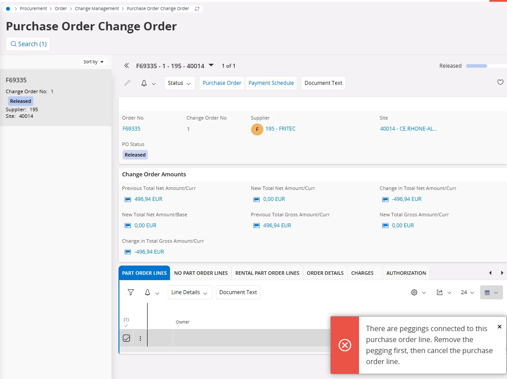Go to Change Management breadcrumb
The image size is (507, 379).
97,9
